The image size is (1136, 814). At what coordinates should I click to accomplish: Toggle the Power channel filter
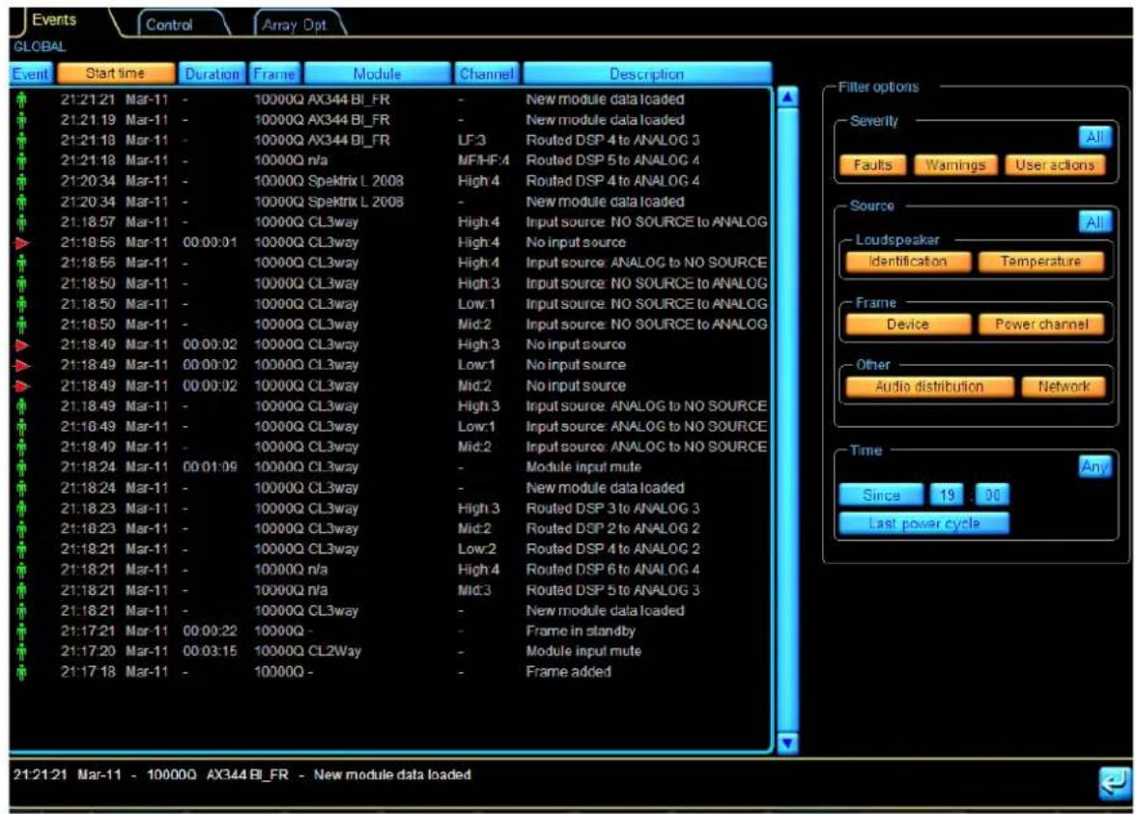(1040, 324)
